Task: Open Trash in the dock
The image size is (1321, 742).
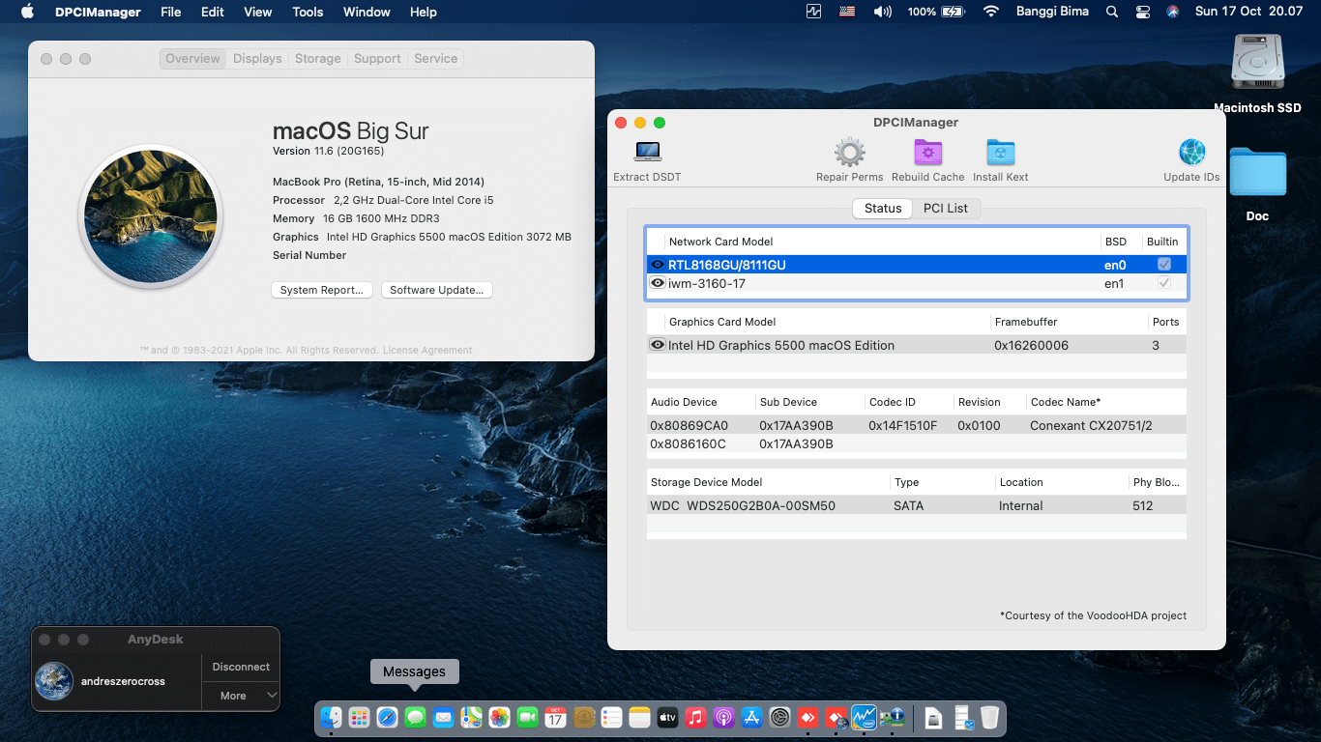Action: point(989,718)
